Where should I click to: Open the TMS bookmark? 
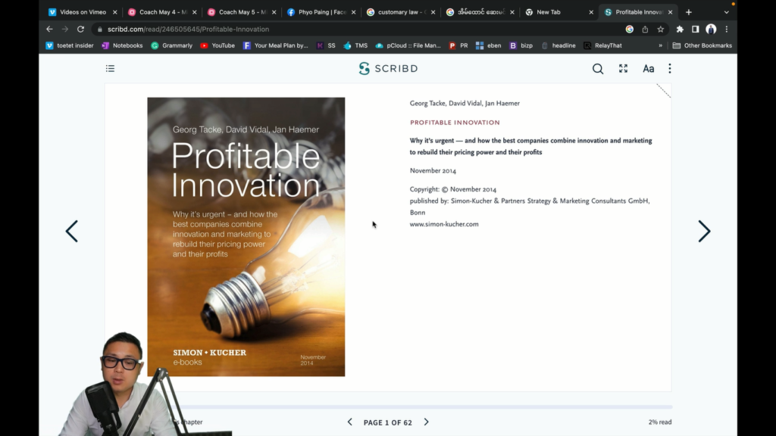(x=356, y=45)
